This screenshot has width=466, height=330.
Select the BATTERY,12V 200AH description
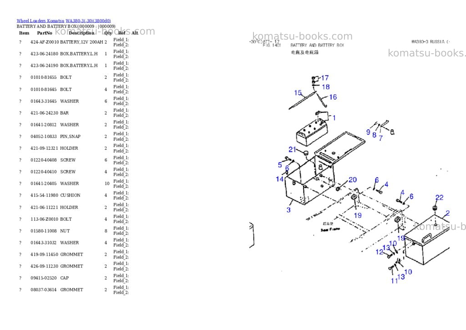(x=81, y=42)
